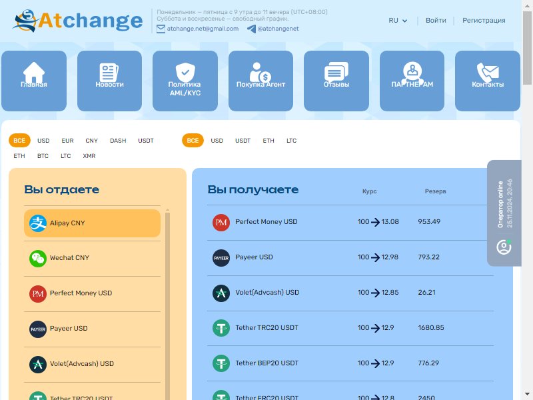Open the ПАРТНЕРАМ partners tile
The height and width of the screenshot is (400, 533).
(412, 81)
